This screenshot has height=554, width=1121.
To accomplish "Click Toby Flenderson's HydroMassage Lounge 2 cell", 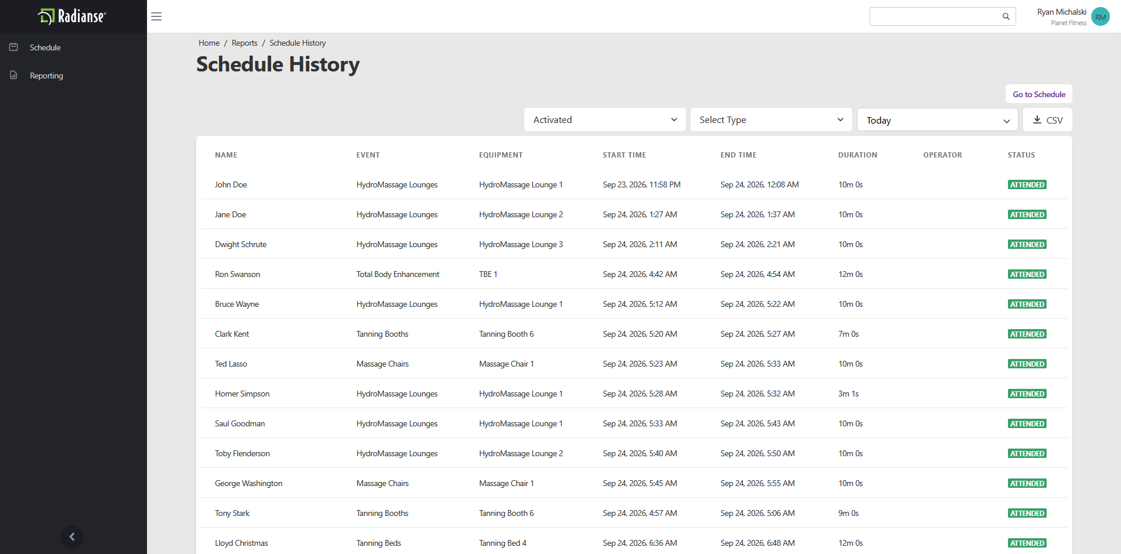I will pyautogui.click(x=521, y=453).
